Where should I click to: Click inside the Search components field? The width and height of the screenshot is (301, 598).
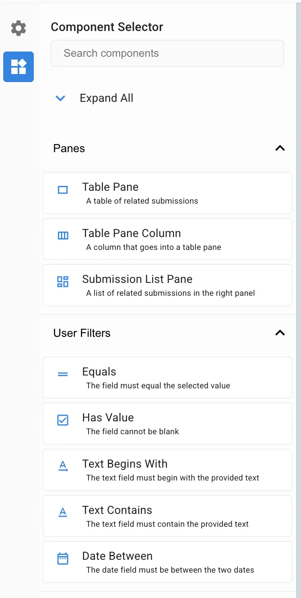coord(167,53)
